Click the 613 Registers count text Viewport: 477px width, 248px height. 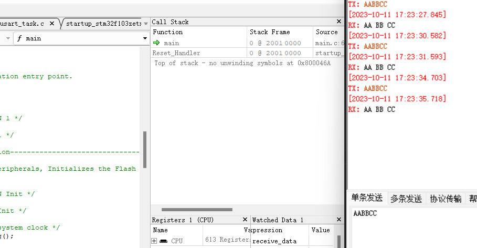[228, 240]
